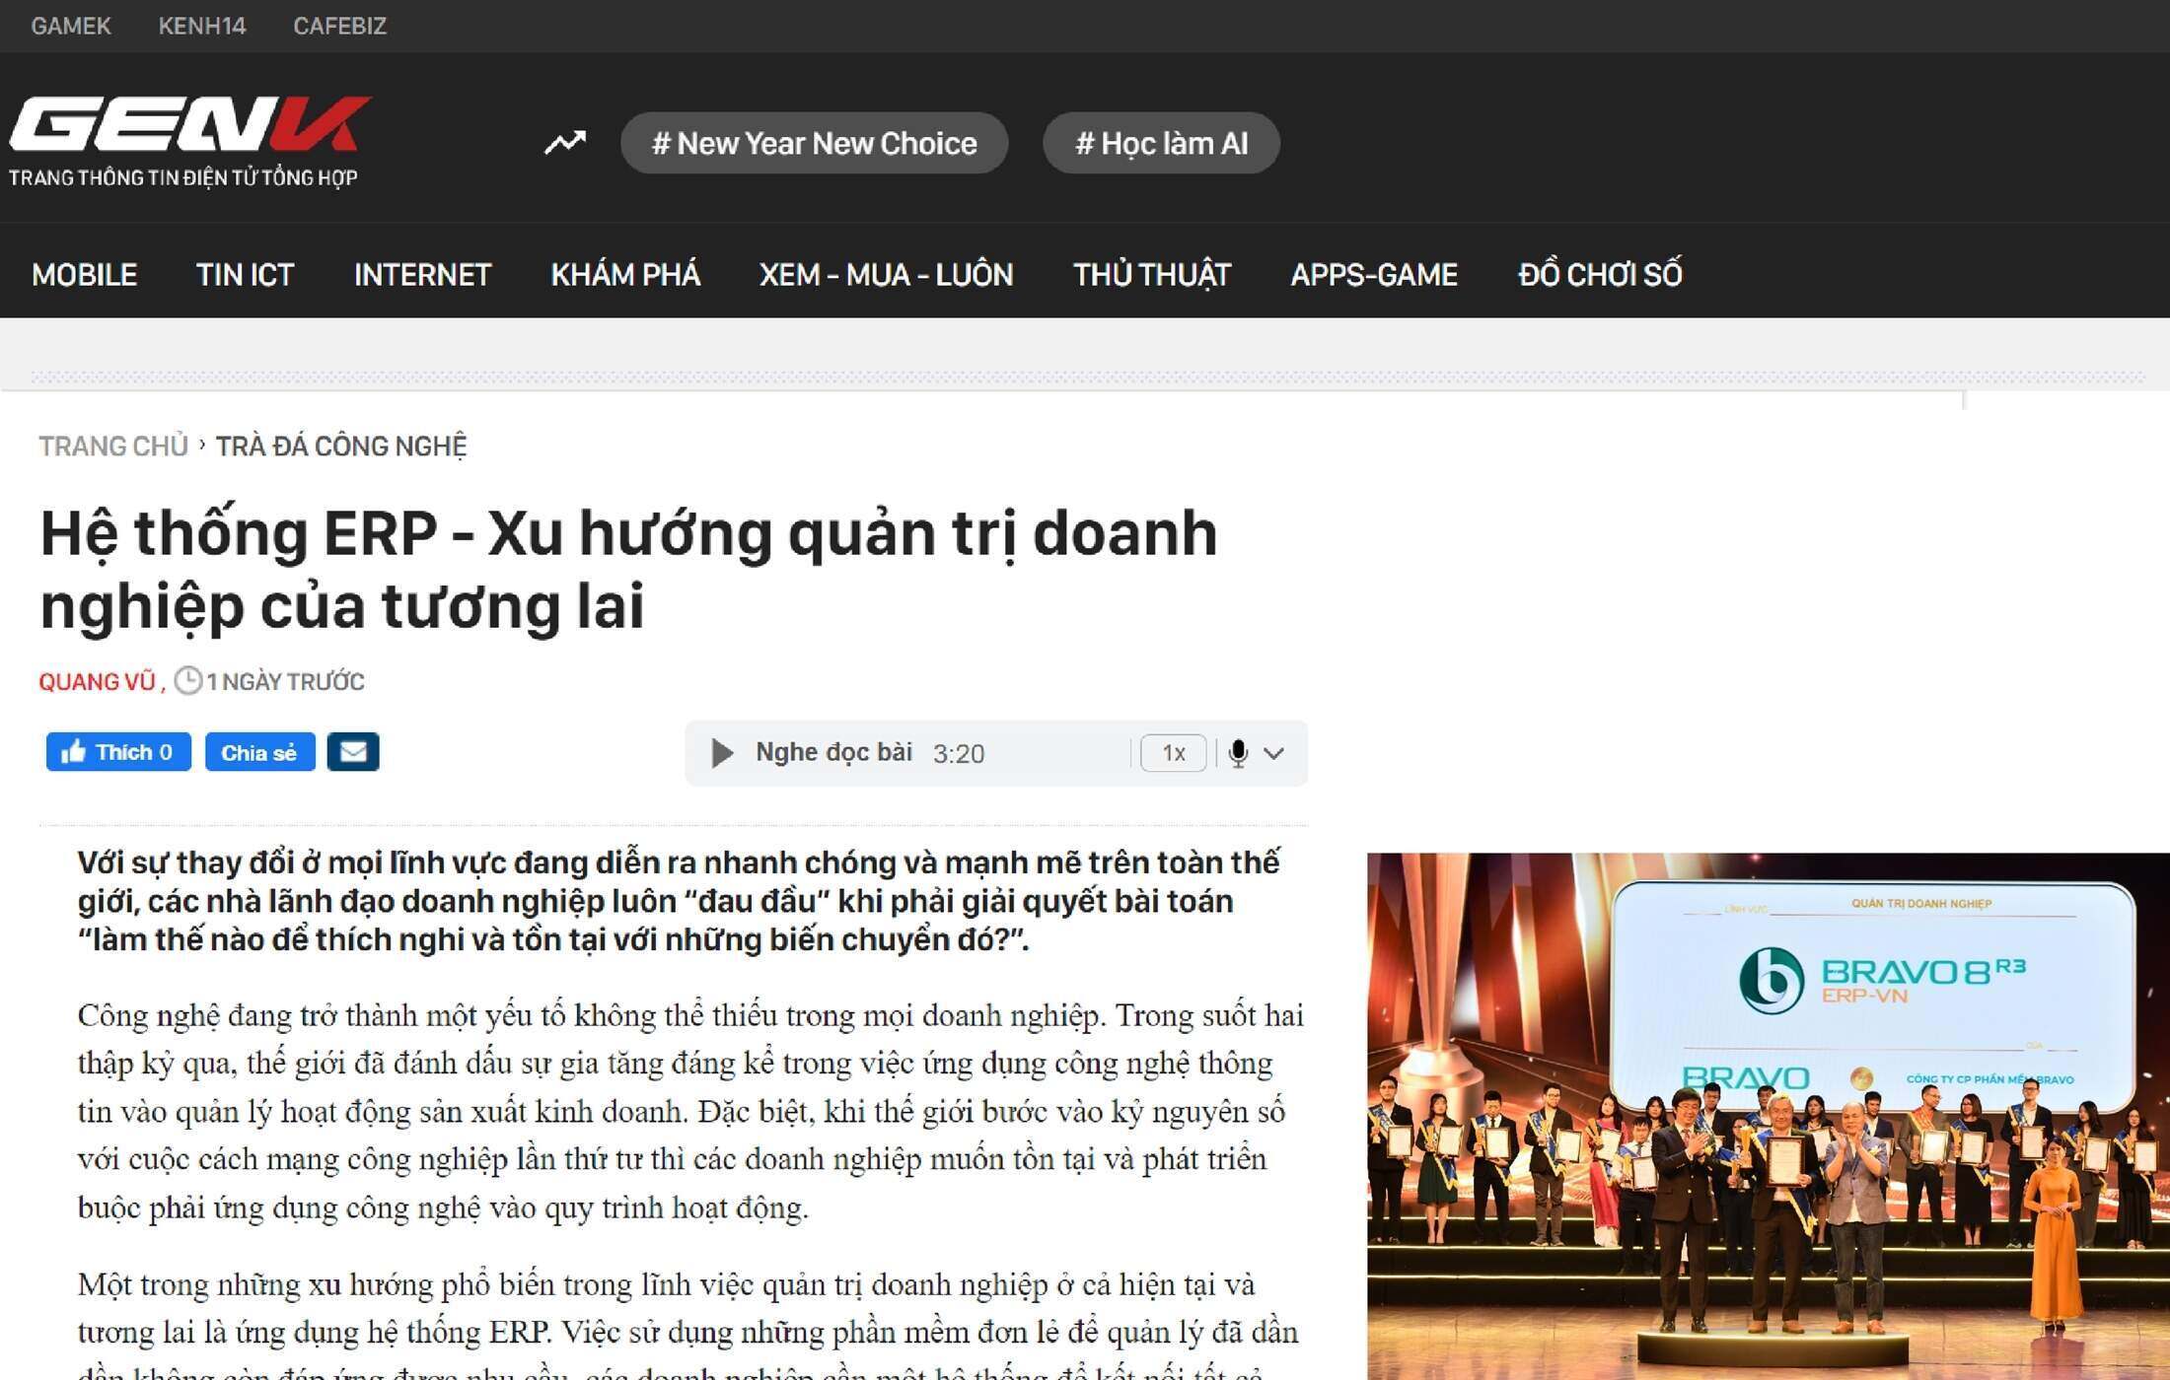
Task: Click author name QUANG VŨ
Action: (x=97, y=682)
